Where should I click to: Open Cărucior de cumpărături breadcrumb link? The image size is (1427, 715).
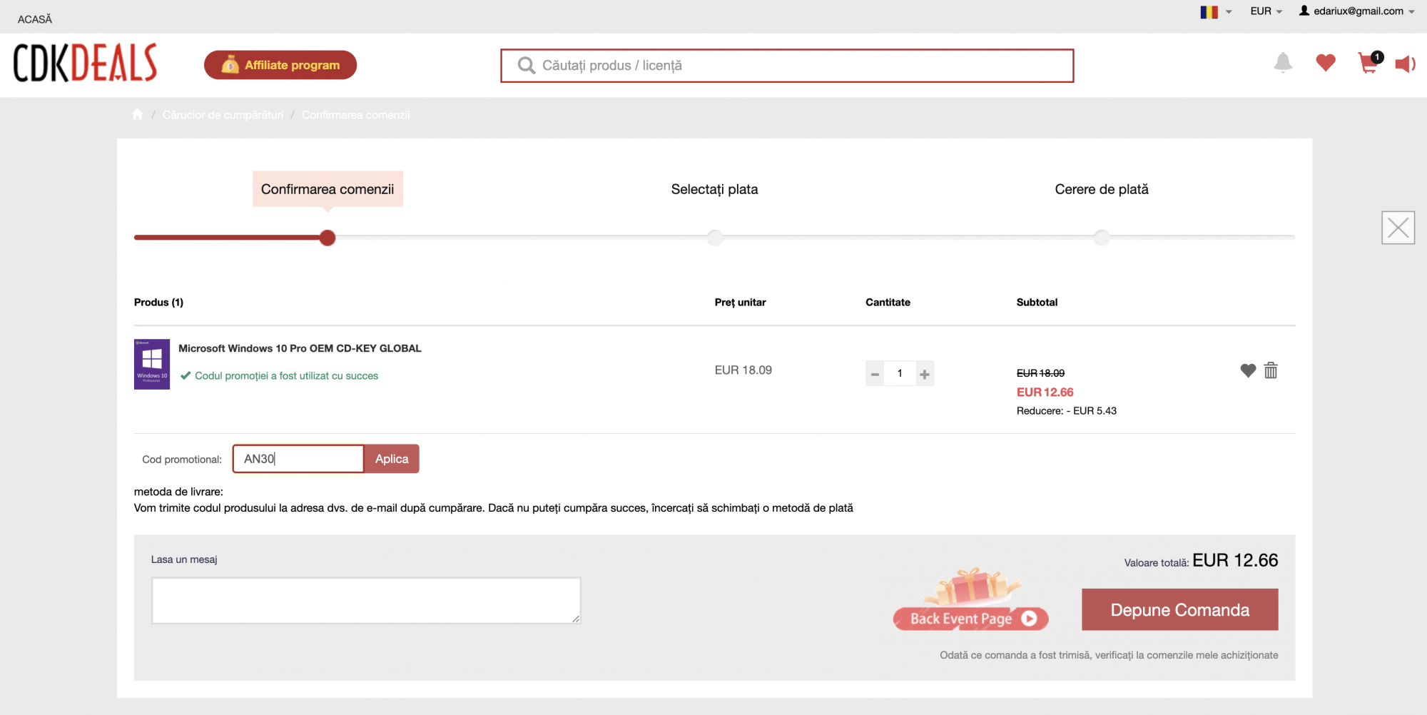[223, 115]
